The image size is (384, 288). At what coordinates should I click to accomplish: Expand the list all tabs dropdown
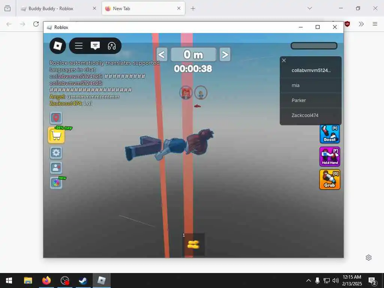click(x=310, y=8)
